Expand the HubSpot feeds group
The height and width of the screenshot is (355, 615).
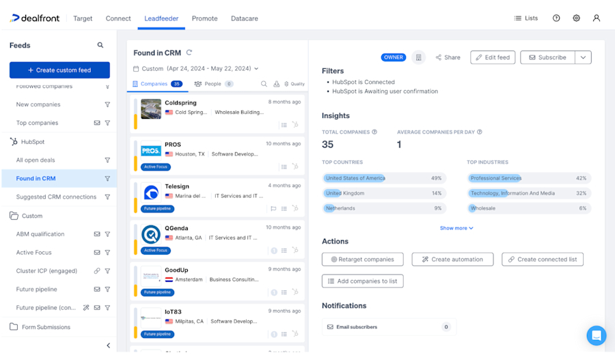coord(27,142)
